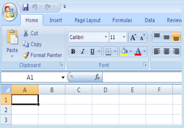Viewport: 184px width, 128px height.
Task: Open the Font dialog launcher
Action: coord(145,64)
